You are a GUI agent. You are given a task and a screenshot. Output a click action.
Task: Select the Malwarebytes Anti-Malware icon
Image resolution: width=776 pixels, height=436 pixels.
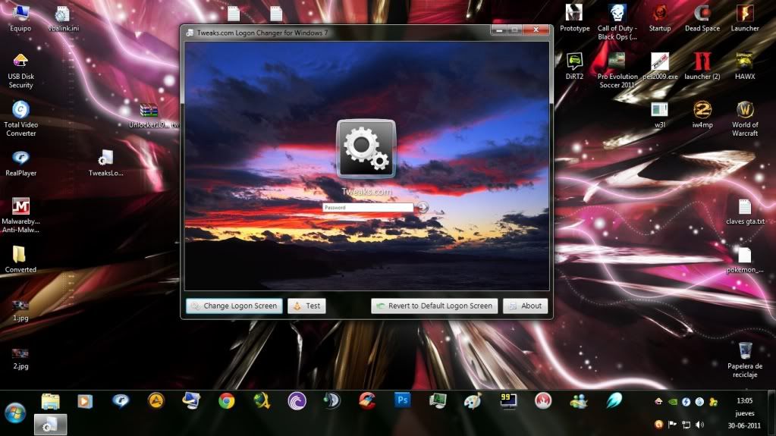tap(20, 215)
